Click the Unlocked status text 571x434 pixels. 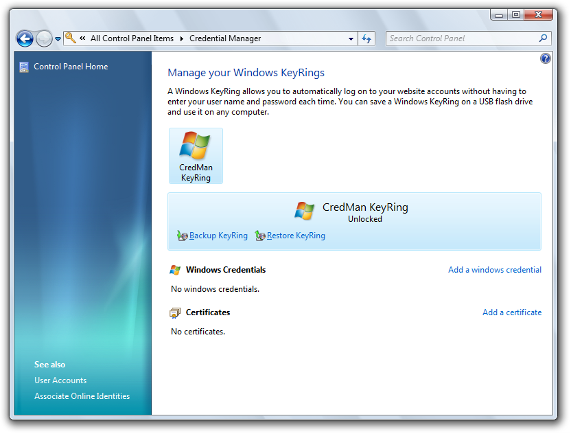click(365, 218)
